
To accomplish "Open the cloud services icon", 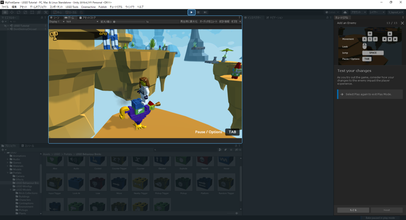I will (x=345, y=12).
